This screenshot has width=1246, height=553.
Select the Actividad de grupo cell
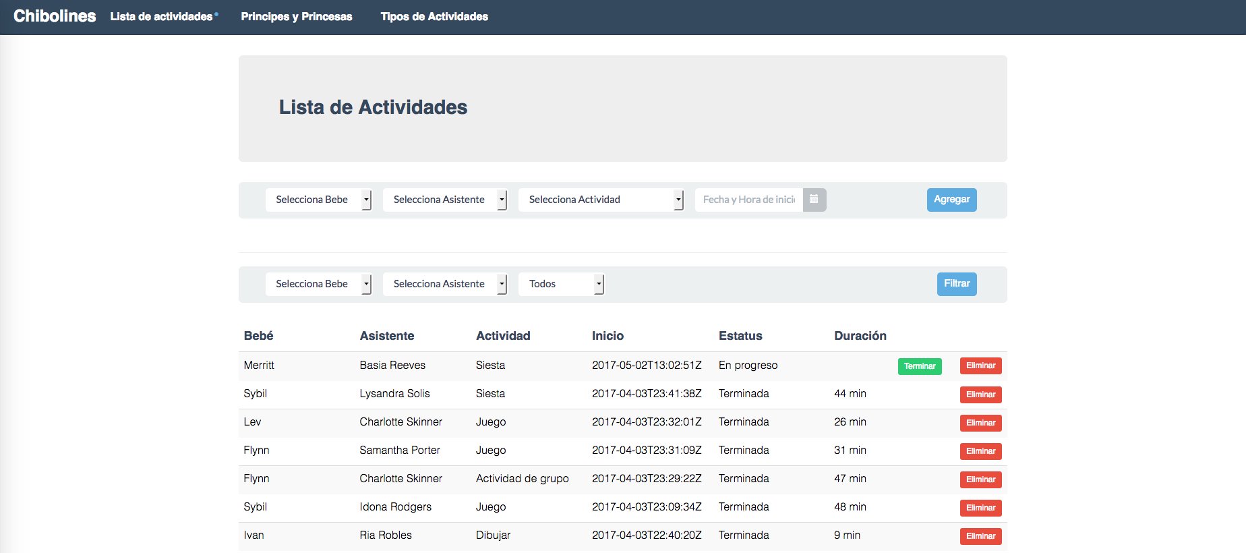[523, 479]
